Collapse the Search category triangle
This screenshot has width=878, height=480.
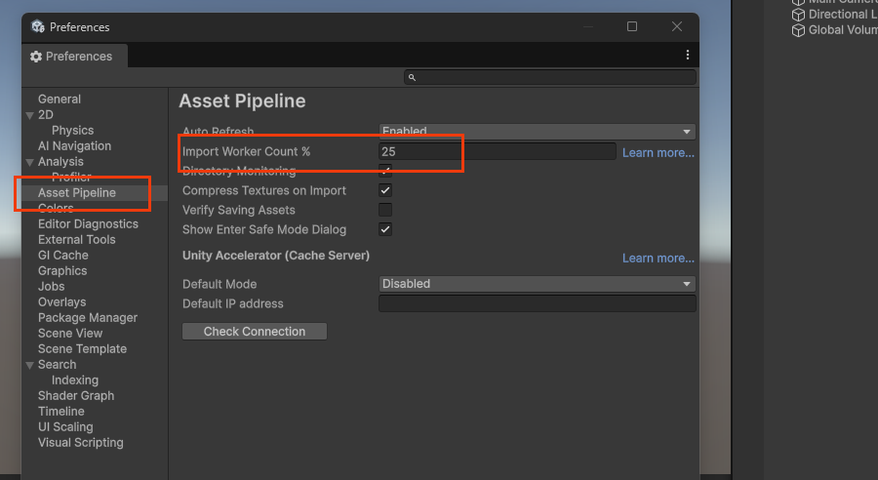point(29,365)
